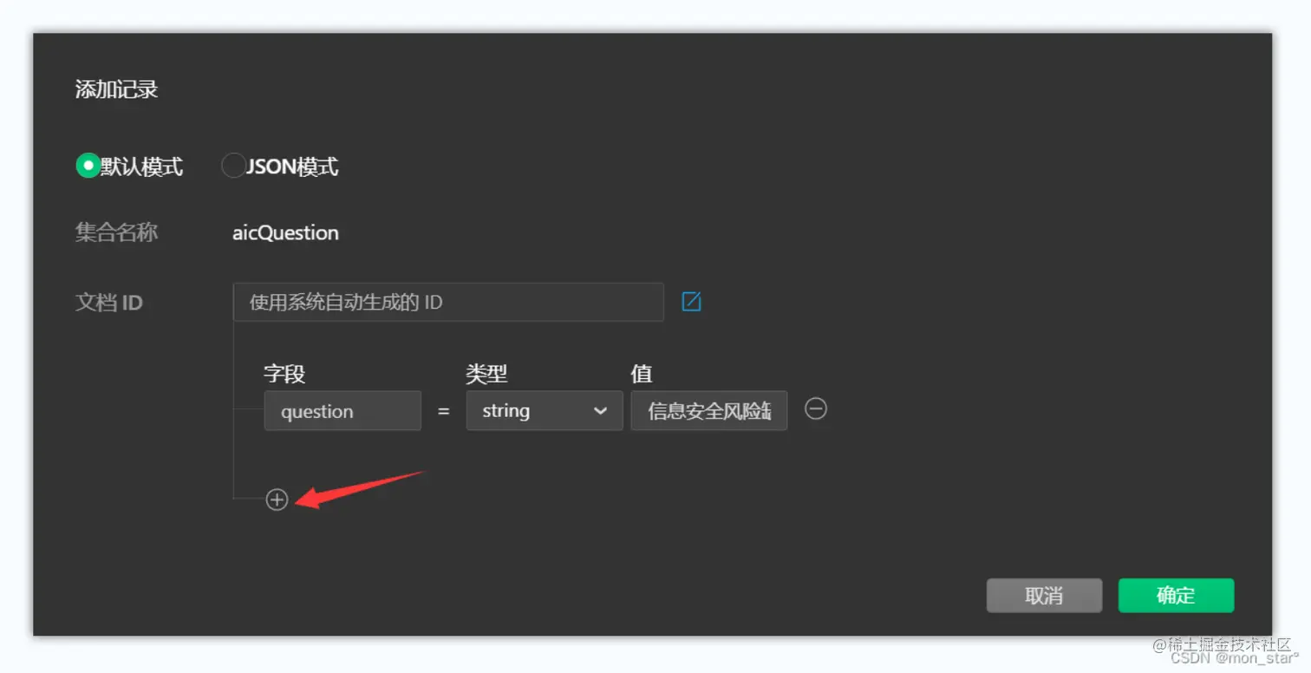Switch to JSON模式 radio option
Screen dimensions: 1311x673
coord(234,166)
